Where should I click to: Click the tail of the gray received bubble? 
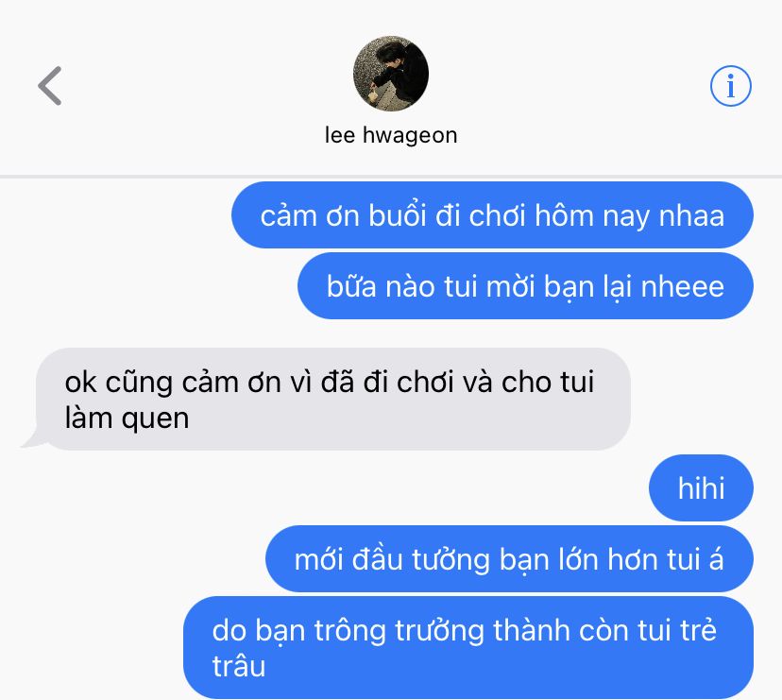[x=33, y=437]
